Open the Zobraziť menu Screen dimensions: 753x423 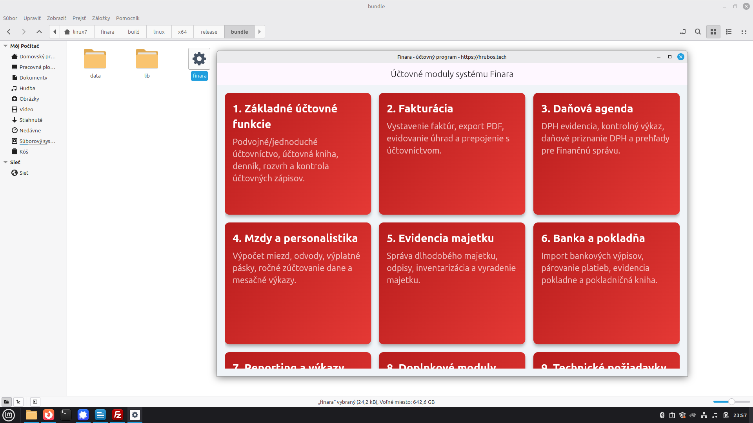(56, 18)
